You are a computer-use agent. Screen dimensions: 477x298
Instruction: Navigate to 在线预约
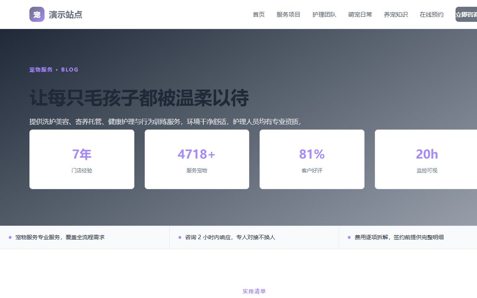pos(432,15)
